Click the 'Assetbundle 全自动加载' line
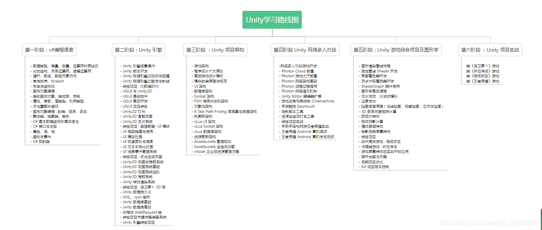This screenshot has width=542, height=230. pos(213,147)
